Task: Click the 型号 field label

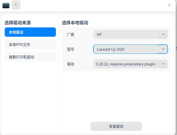Action: coord(71,49)
